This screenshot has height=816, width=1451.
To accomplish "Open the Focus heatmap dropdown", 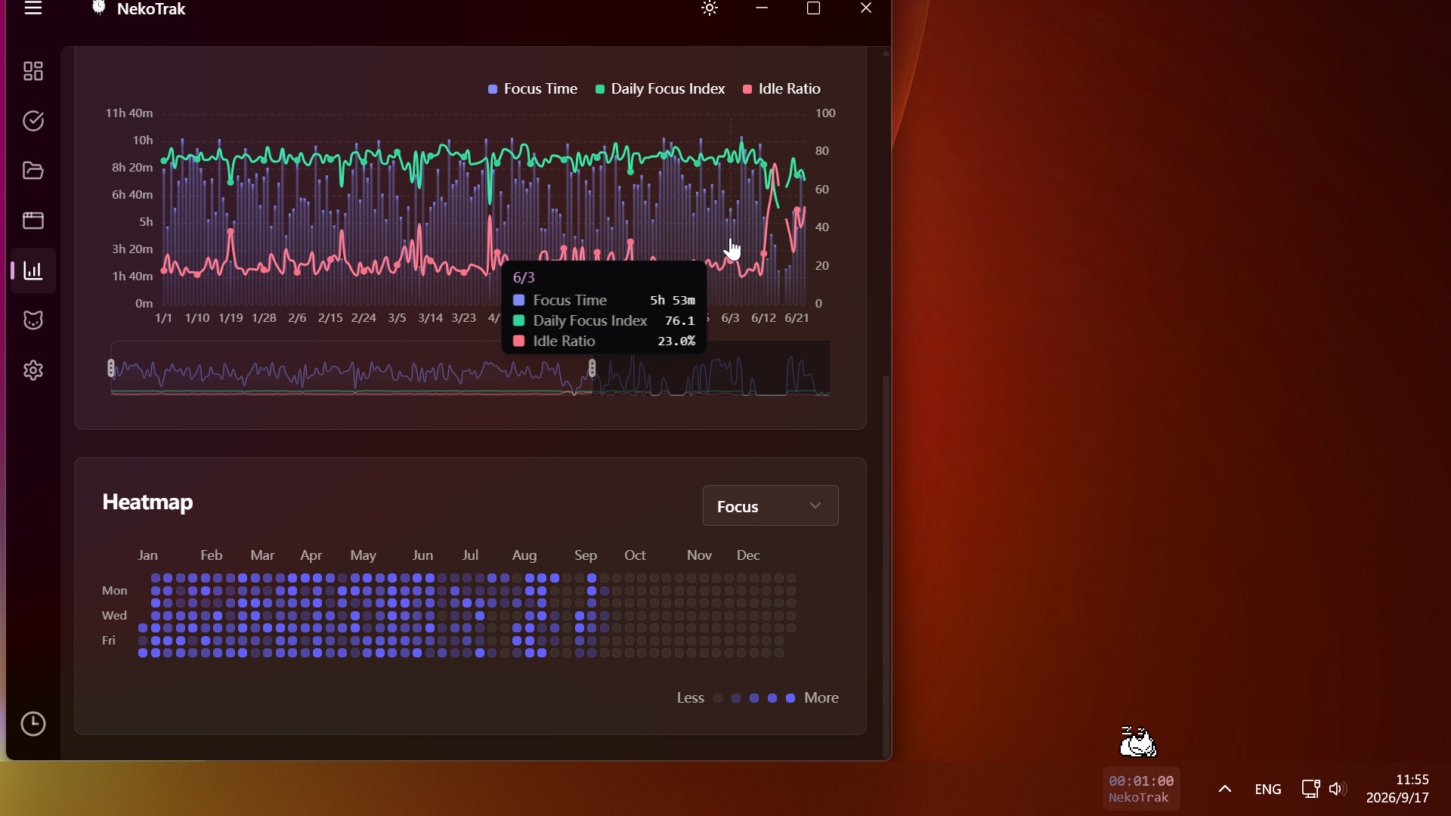I will click(770, 505).
